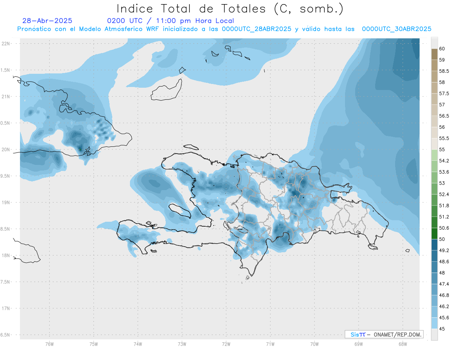Image resolution: width=452 pixels, height=349 pixels.
Task: Click the latitude label '6.5N'
Action: [5, 335]
